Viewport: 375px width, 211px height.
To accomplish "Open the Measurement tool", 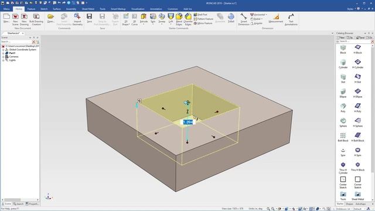I will click(x=276, y=18).
